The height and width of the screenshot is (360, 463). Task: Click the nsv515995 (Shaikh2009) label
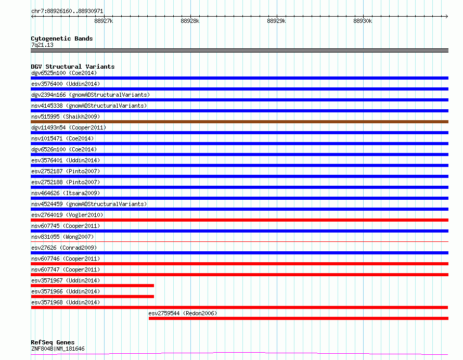66,117
